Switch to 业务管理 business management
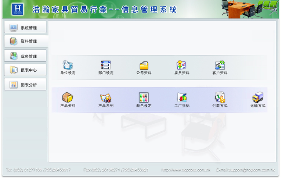282x192 pixels. pos(25,56)
